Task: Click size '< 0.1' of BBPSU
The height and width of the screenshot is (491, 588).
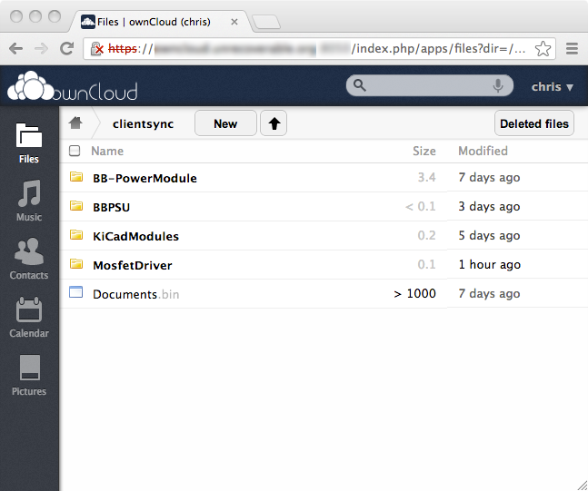Action: click(421, 206)
